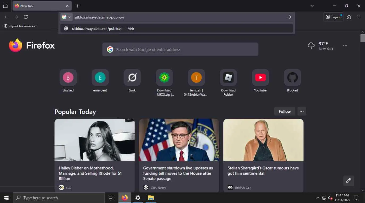
Task: Open the YouTube shortcut tile
Action: point(260,77)
